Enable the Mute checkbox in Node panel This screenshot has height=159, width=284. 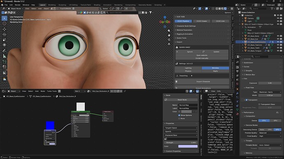[179, 118]
